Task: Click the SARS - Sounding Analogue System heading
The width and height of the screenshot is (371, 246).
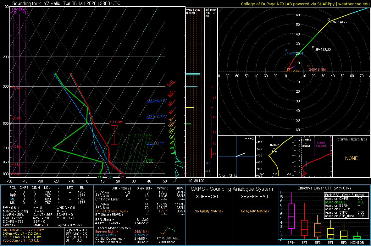Action: click(x=232, y=189)
